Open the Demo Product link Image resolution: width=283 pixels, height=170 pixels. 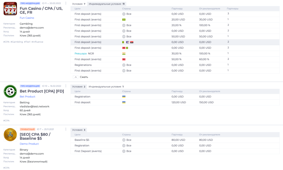pyautogui.click(x=29, y=144)
